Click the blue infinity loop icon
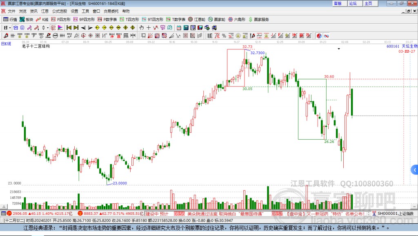Image resolution: width=418 pixels, height=236 pixels. [x=326, y=36]
